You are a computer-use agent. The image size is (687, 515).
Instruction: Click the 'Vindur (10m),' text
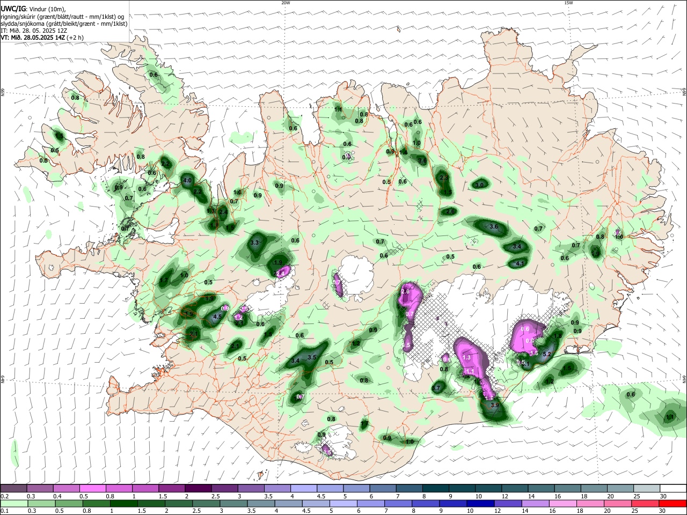click(47, 9)
